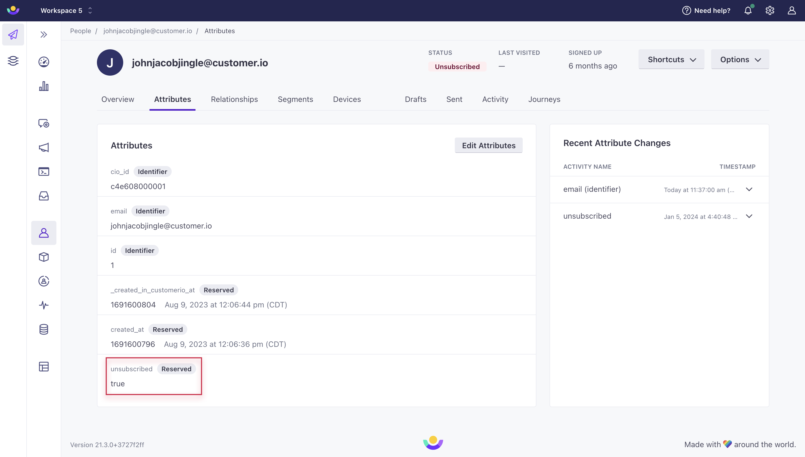This screenshot has width=805, height=457.
Task: Switch to the Journeys tab
Action: click(544, 99)
